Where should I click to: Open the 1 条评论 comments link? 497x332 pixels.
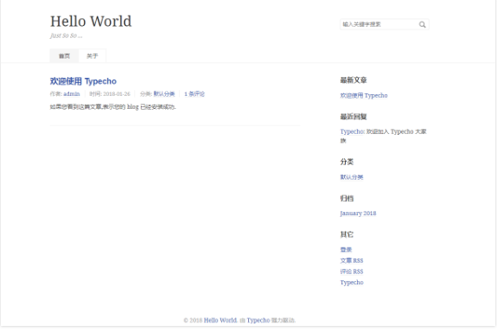[x=194, y=94]
